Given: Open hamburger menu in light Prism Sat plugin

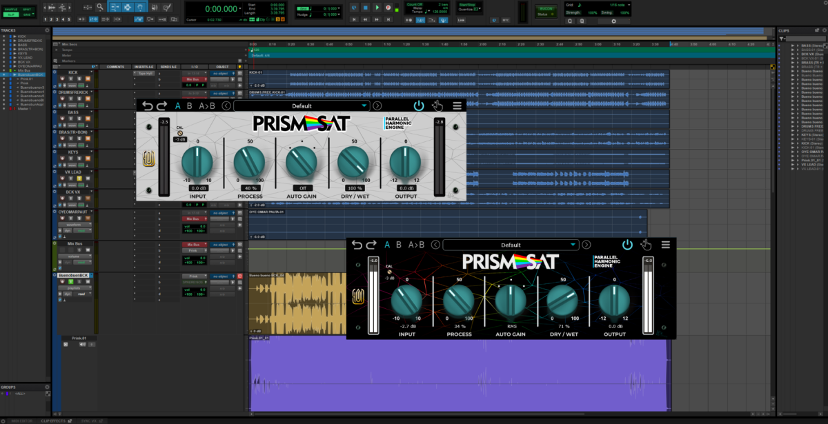Looking at the screenshot, I should pos(457,105).
